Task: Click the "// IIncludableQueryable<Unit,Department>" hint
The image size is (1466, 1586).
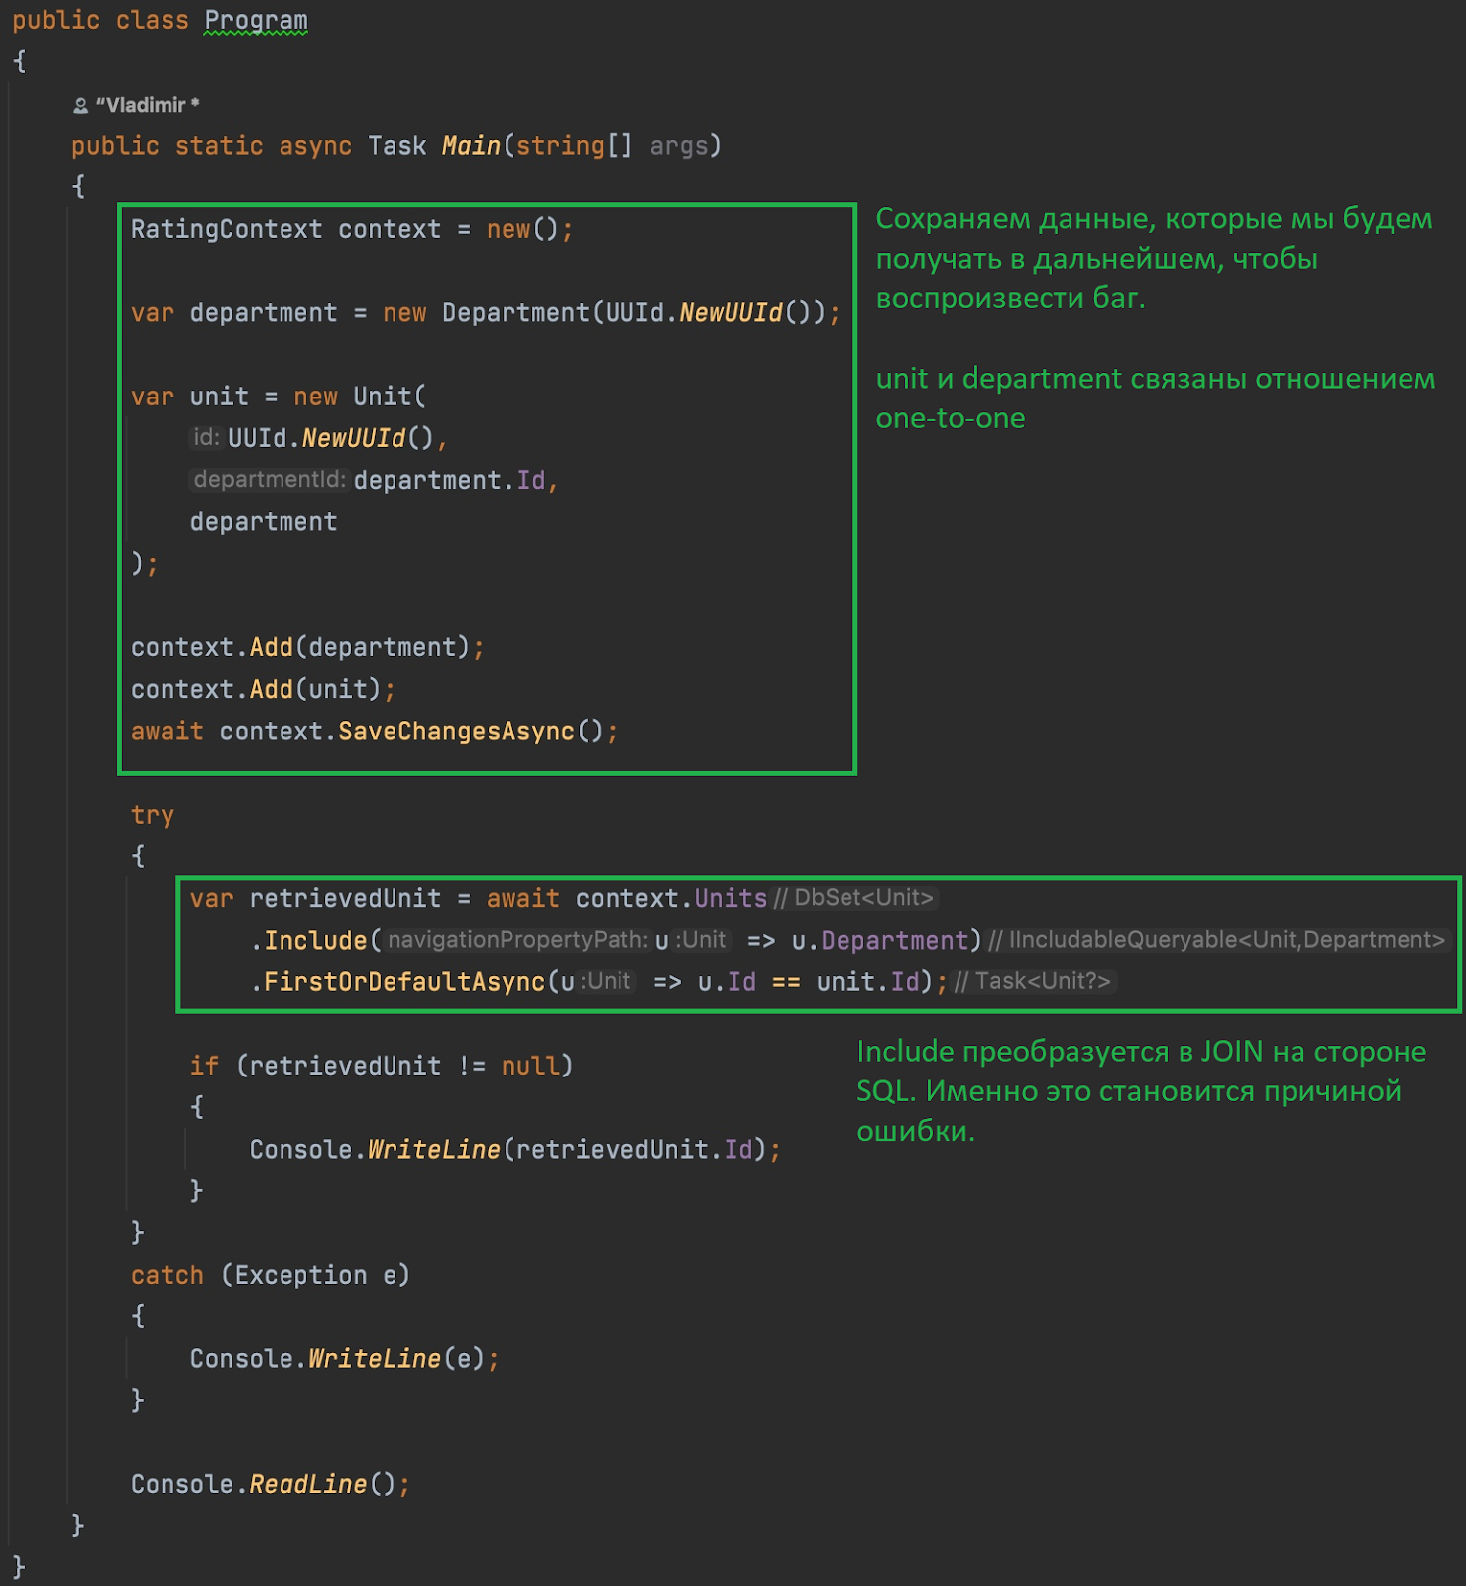Action: click(1217, 939)
